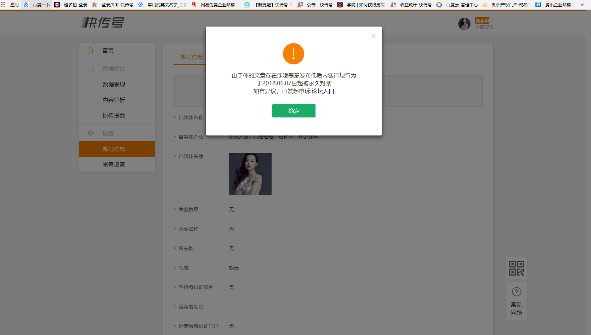Open the QR code panel on the right
Viewport: 591px width, 335px height.
[516, 268]
